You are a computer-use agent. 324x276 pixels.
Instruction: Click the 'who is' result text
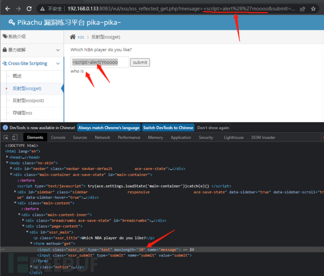click(77, 71)
